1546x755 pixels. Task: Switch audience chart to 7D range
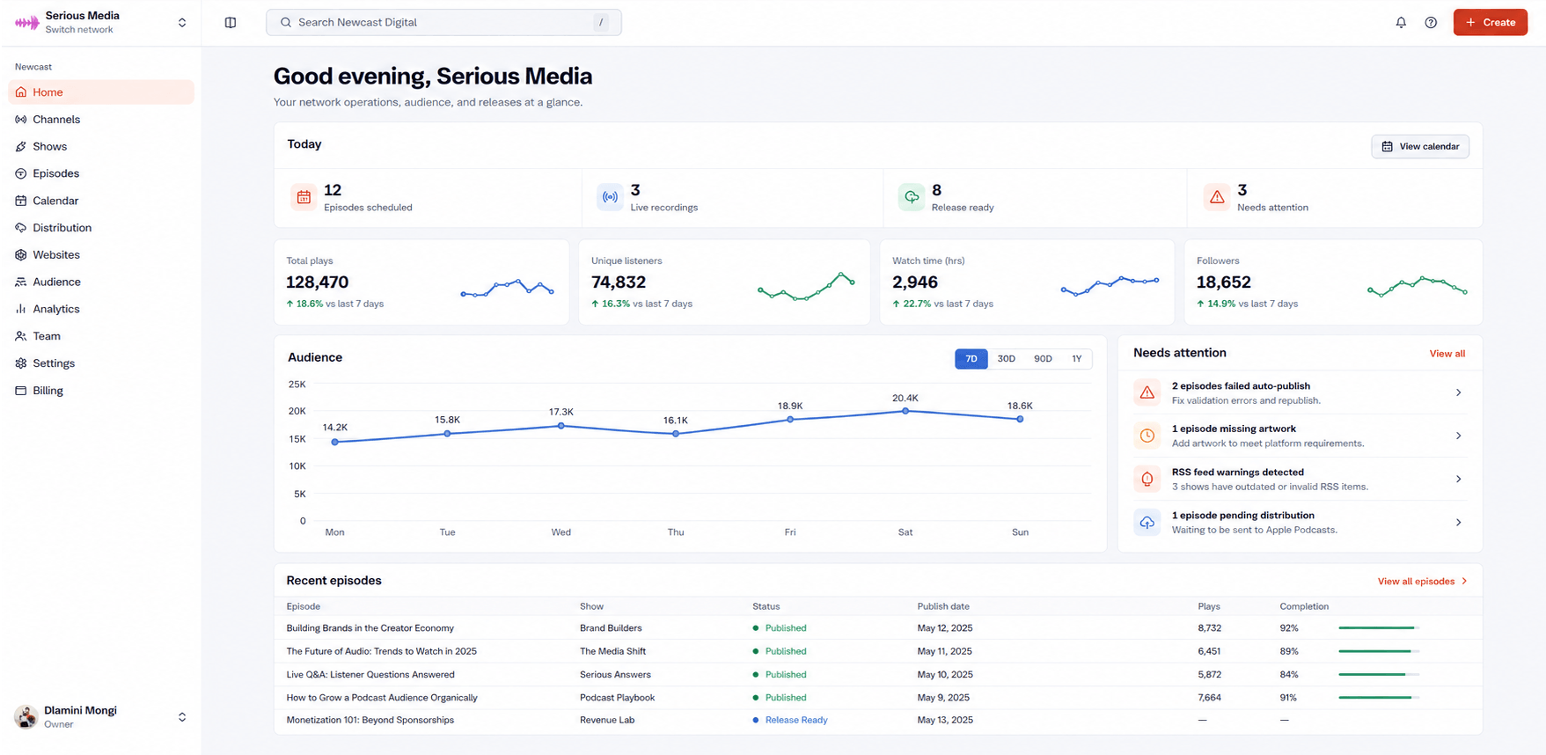point(971,359)
